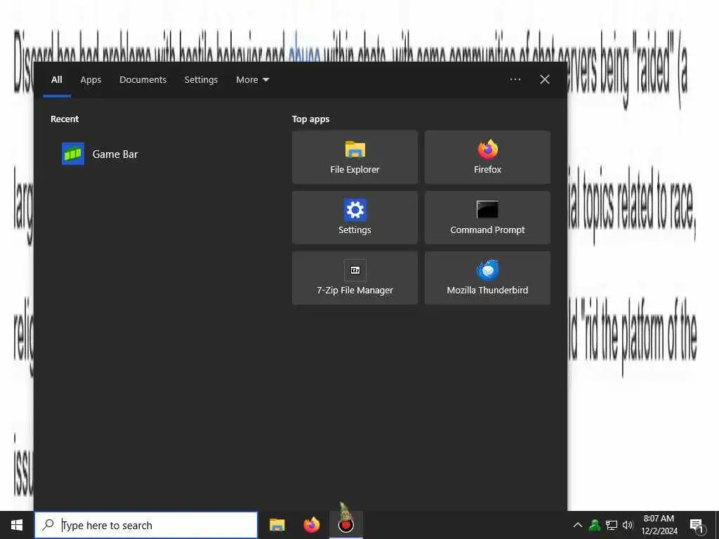Open the volume tray icon
The width and height of the screenshot is (719, 539).
(x=627, y=525)
